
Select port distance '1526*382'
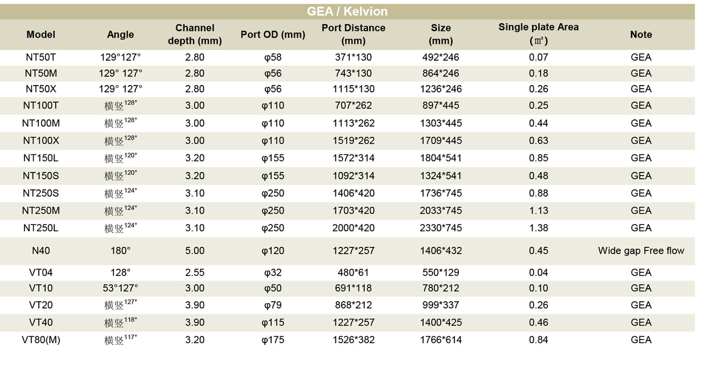click(353, 340)
